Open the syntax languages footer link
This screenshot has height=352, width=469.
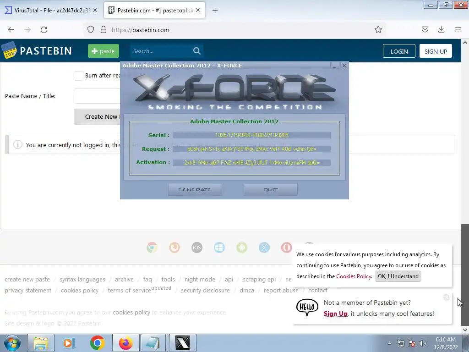[x=82, y=279]
